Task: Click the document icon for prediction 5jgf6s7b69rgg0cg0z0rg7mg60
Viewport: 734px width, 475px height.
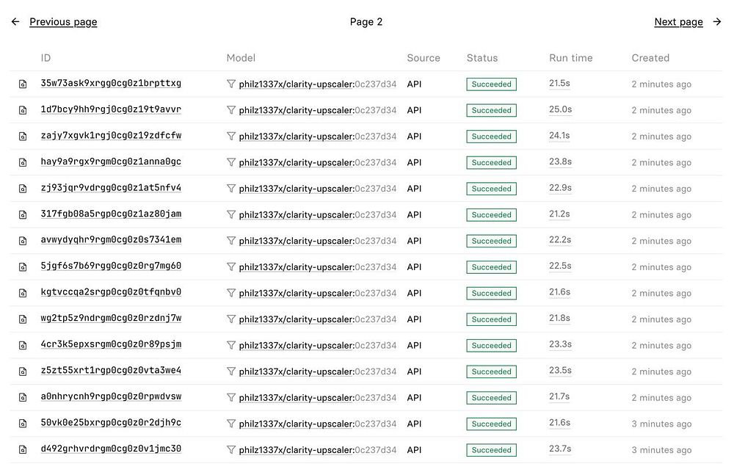Action: tap(23, 267)
